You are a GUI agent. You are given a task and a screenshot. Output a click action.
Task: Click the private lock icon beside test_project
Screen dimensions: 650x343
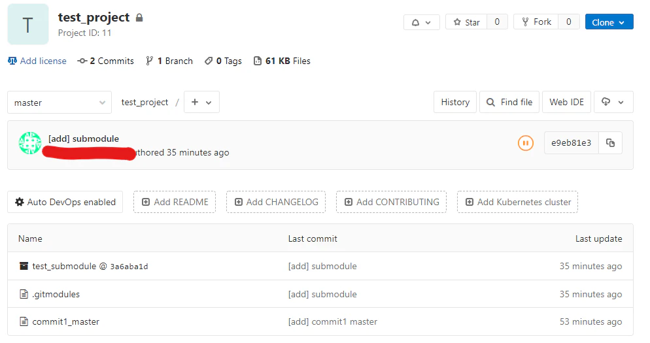click(139, 18)
